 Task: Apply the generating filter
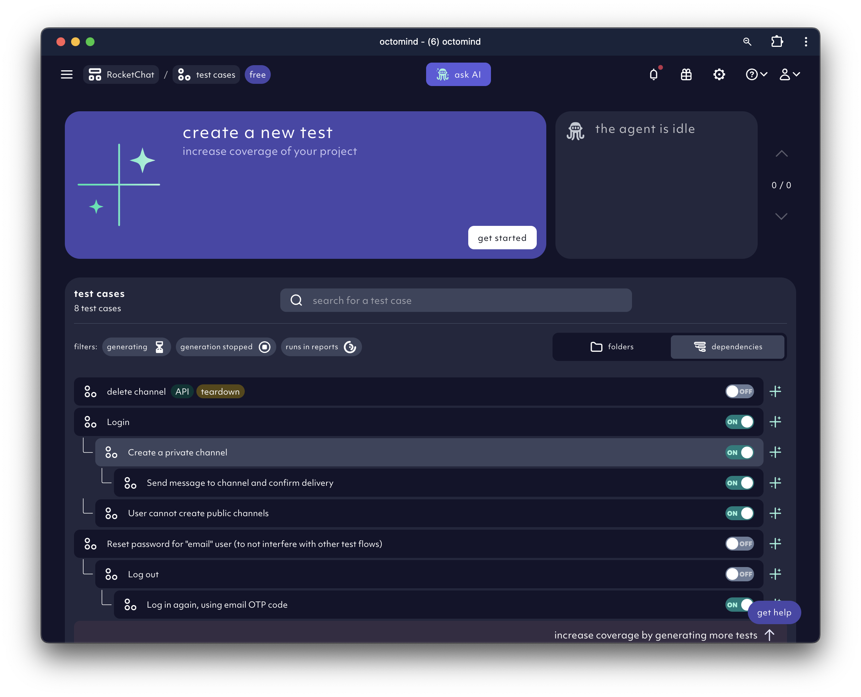136,347
